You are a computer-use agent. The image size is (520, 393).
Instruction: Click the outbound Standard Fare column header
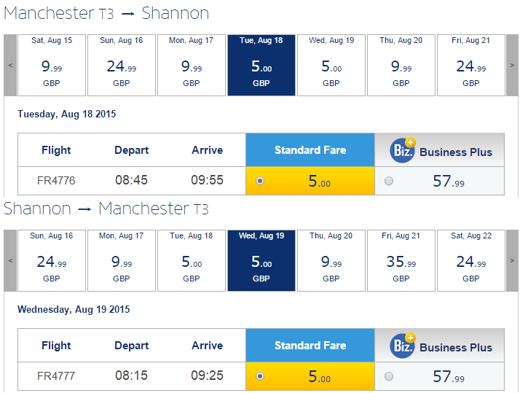[310, 150]
